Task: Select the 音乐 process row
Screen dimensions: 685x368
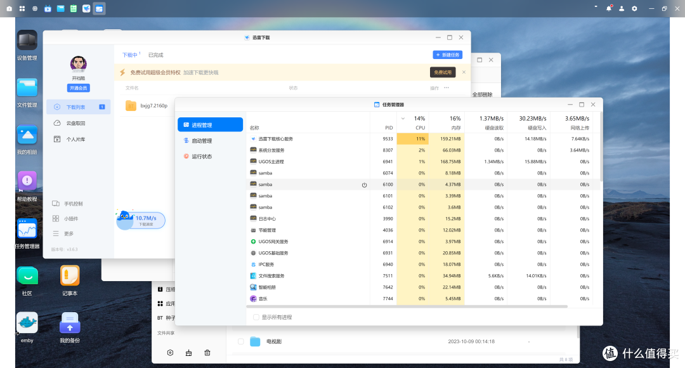Action: tap(422, 298)
